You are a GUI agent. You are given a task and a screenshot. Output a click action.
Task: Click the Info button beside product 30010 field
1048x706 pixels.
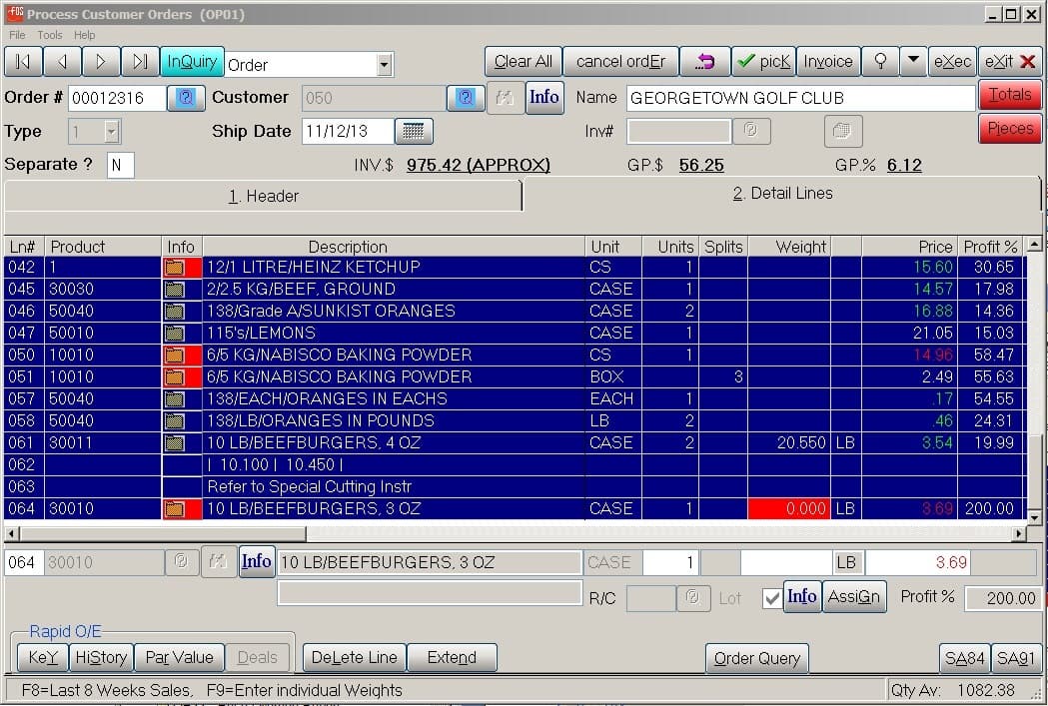[x=257, y=562]
